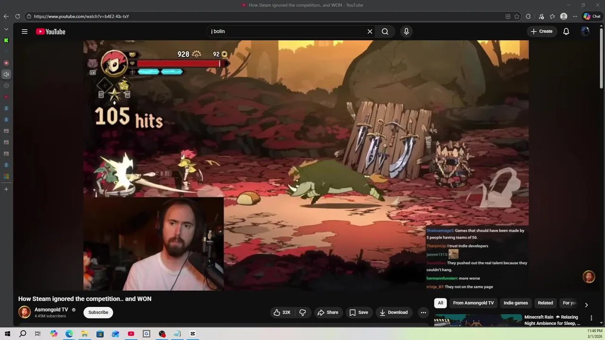605x340 pixels.
Task: Open Microsoft Edge from taskbar
Action: [69, 334]
